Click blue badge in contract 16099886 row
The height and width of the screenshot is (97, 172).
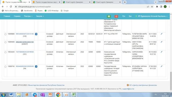[x=36, y=34]
